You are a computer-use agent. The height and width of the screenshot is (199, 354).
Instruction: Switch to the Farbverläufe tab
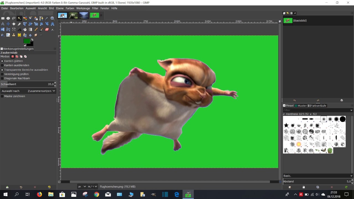[317, 106]
